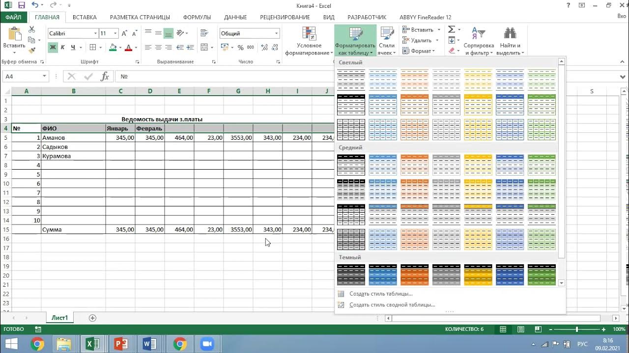The image size is (629, 353).
Task: Open the Calibri font name dropdown
Action: (95, 33)
